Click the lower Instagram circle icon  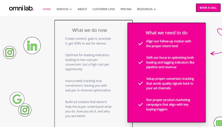click(25, 110)
